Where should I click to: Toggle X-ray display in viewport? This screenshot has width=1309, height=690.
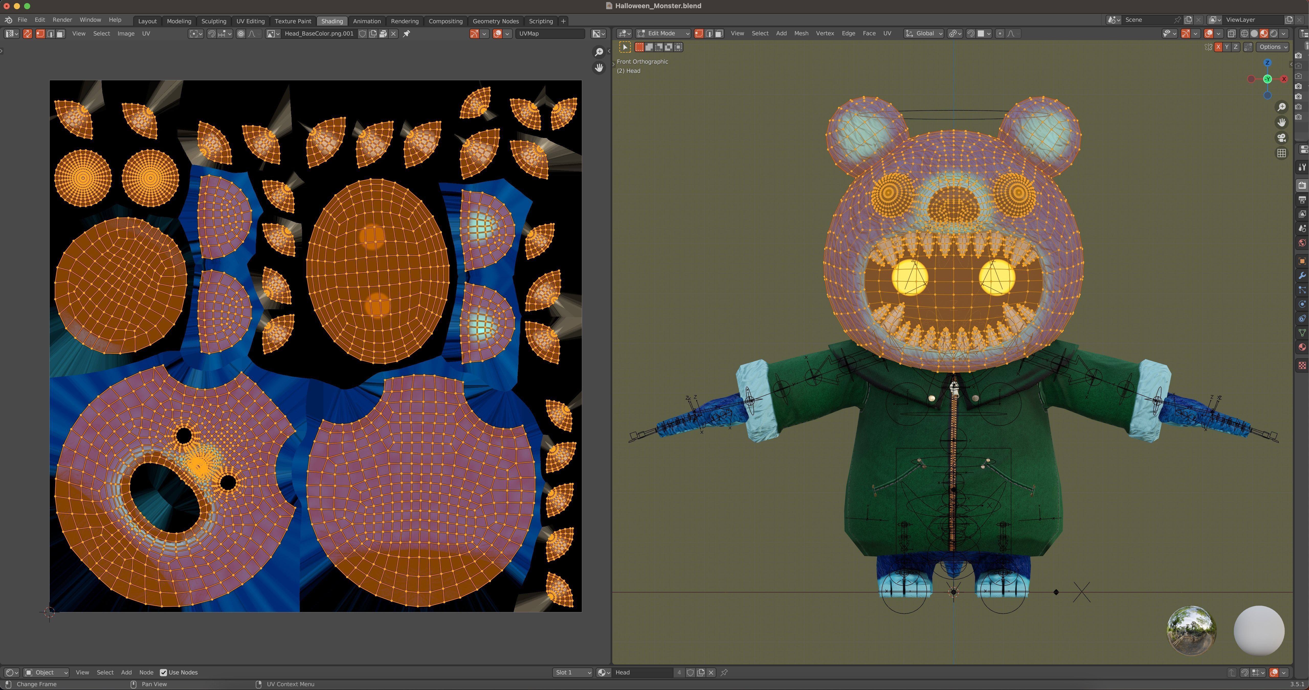[1232, 33]
